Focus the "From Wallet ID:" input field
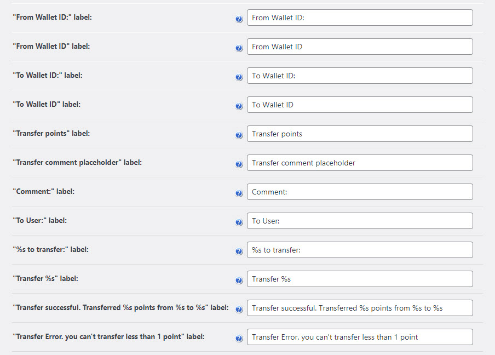The image size is (495, 355). tap(360, 18)
